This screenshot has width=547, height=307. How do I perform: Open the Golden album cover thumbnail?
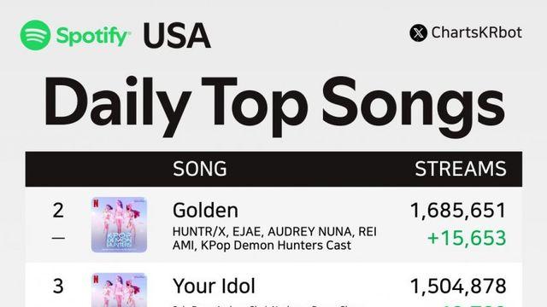119,224
